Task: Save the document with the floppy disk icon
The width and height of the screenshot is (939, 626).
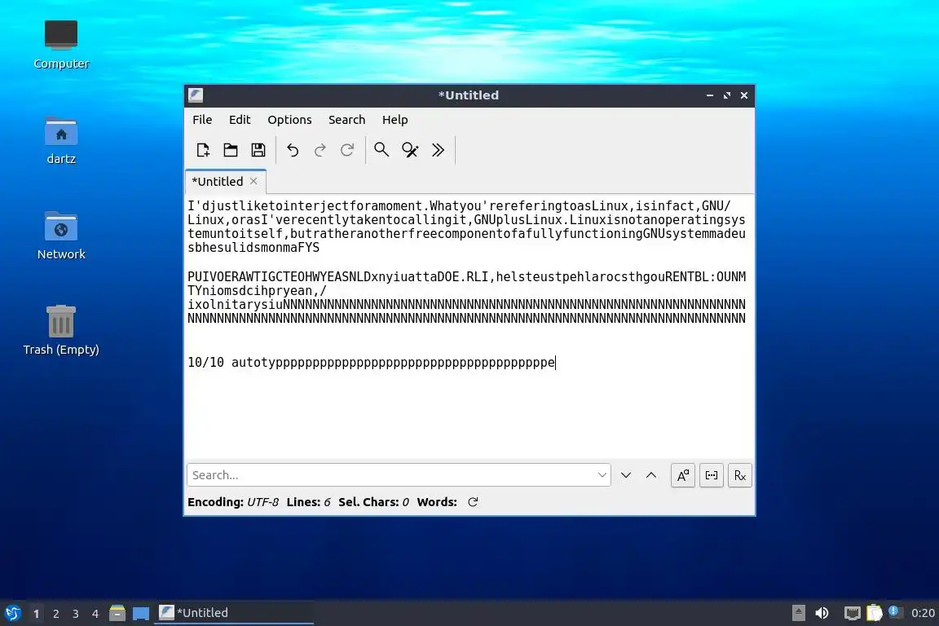Action: tap(258, 150)
